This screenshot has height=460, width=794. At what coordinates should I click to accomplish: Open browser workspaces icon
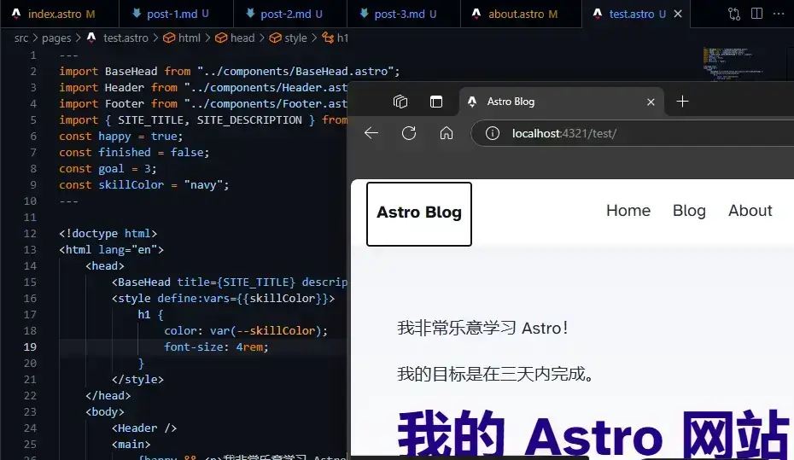pyautogui.click(x=400, y=102)
